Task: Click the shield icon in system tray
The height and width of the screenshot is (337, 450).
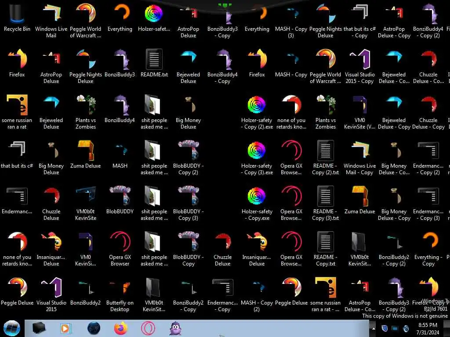Action: tap(385, 328)
